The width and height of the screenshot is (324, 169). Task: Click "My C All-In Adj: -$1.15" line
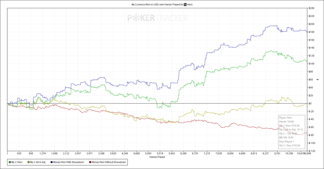[x=291, y=130]
